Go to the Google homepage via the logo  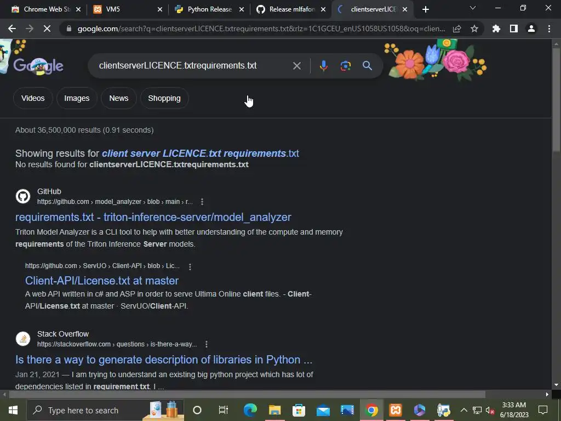pyautogui.click(x=38, y=66)
